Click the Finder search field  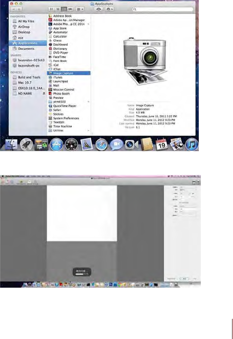point(163,9)
